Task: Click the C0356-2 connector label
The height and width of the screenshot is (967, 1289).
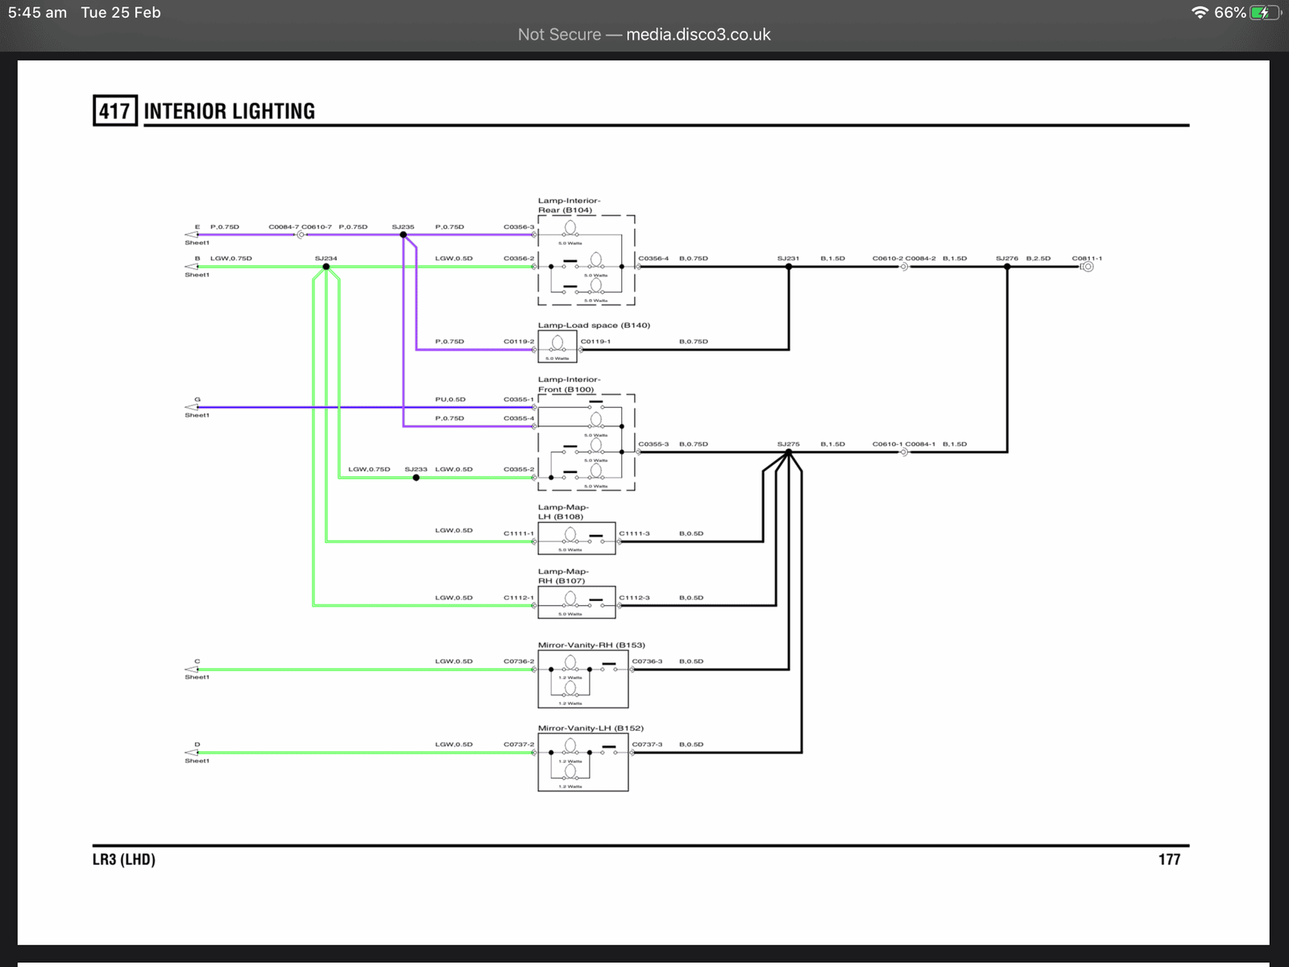Action: tap(519, 259)
